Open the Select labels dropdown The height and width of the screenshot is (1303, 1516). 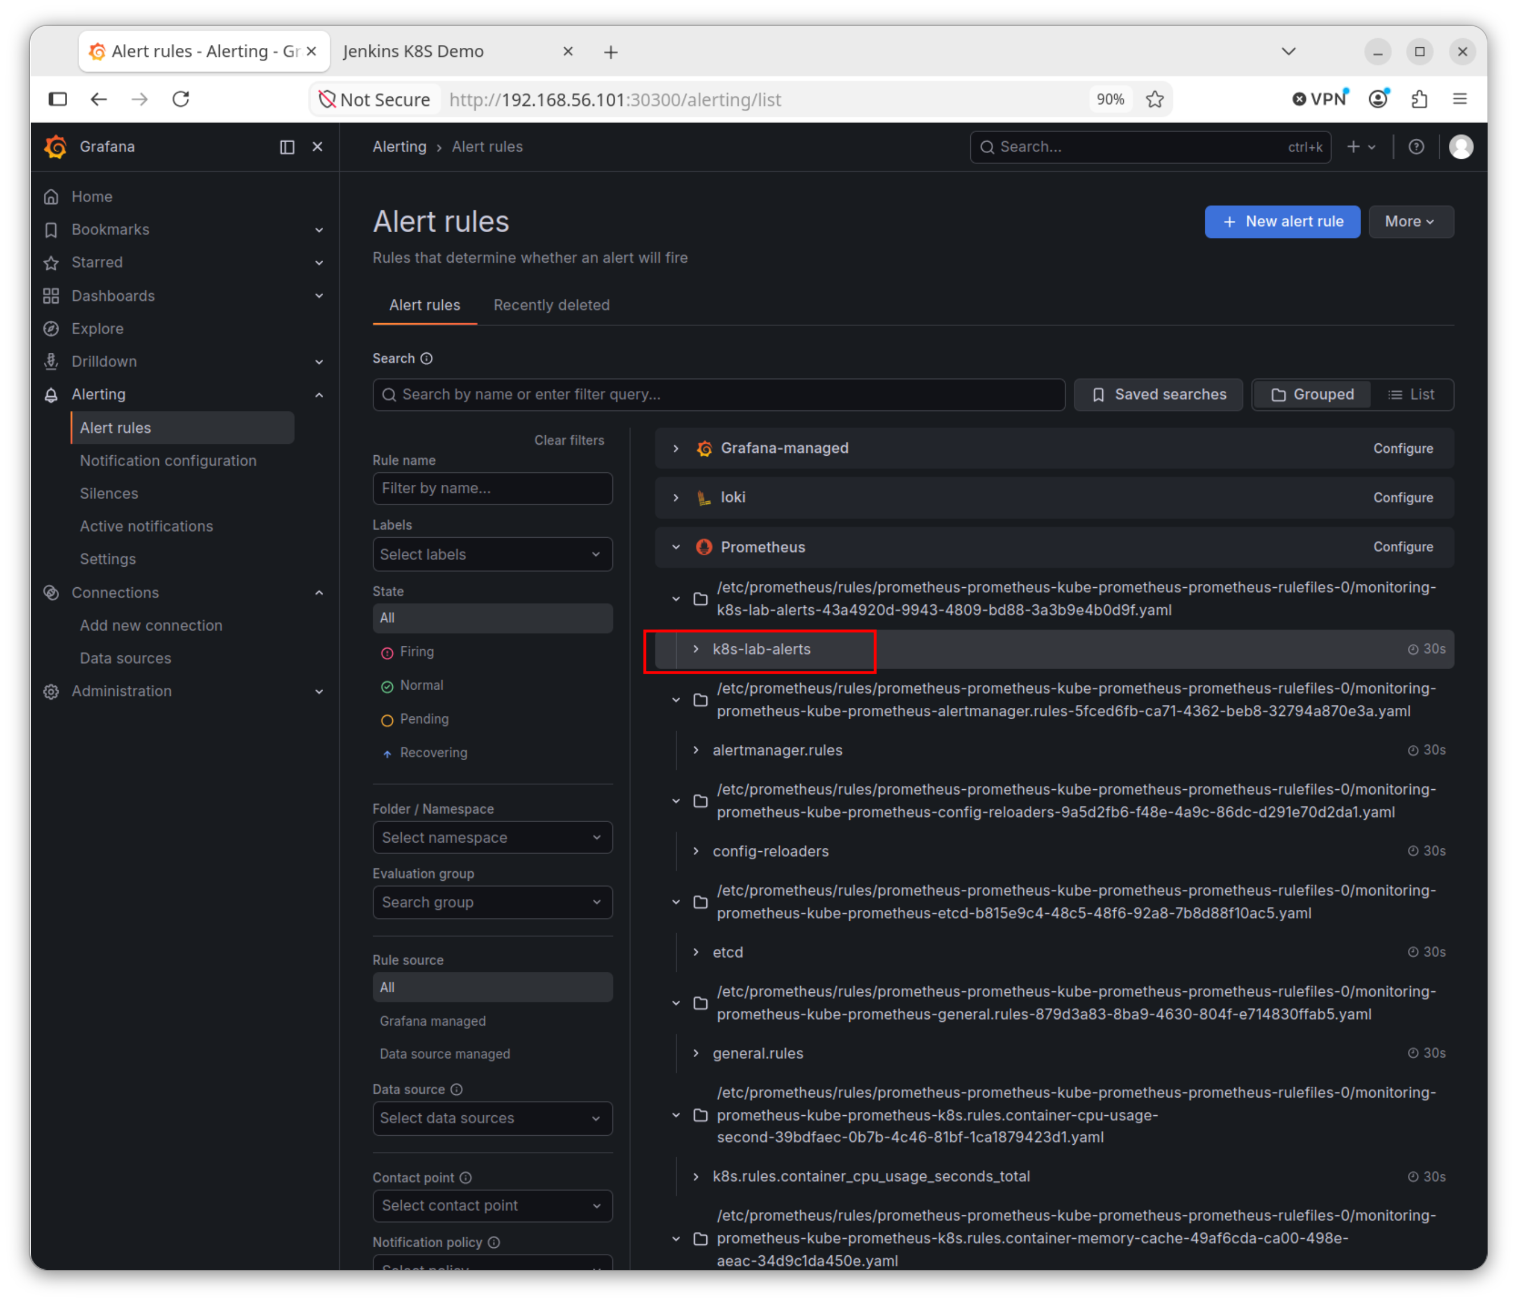(x=492, y=555)
